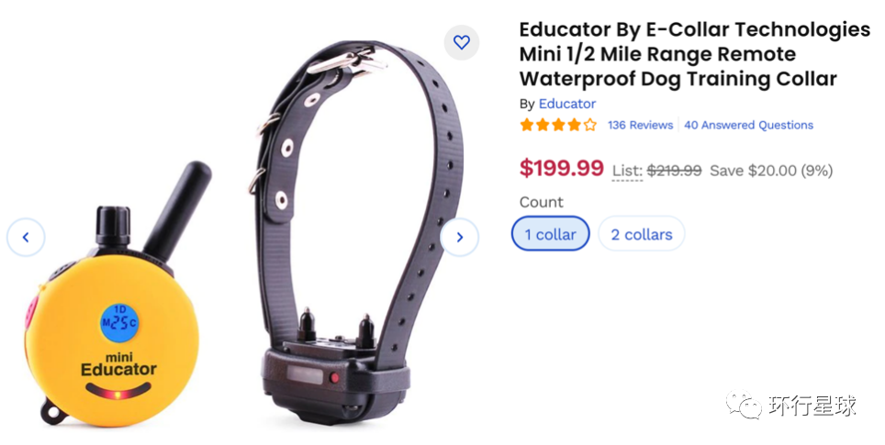Click the 环行星球 watermark text
Screen dimensions: 885x445
pyautogui.click(x=812, y=405)
